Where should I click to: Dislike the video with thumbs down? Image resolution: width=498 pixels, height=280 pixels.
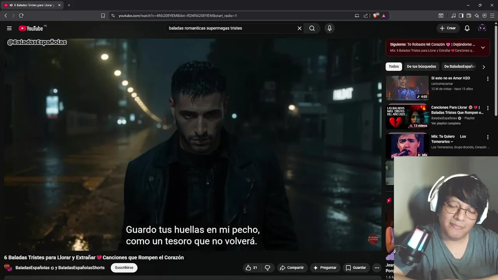[267, 268]
